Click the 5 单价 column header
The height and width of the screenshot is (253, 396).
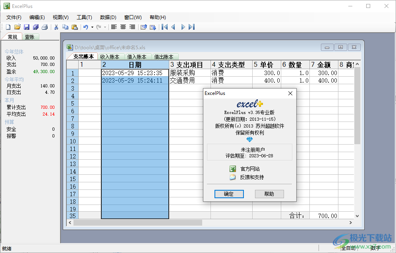tap(267, 65)
